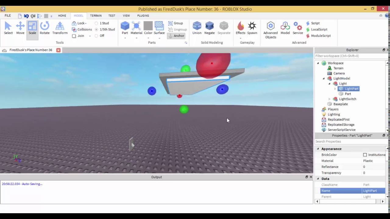Switch to the Rotate tool

point(44,28)
